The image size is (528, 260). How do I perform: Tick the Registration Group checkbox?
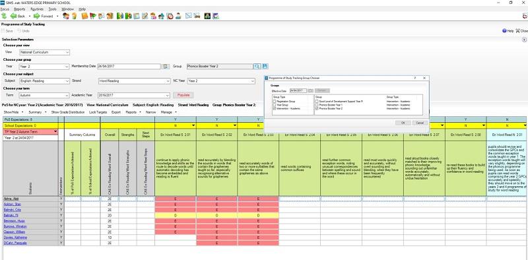275,101
